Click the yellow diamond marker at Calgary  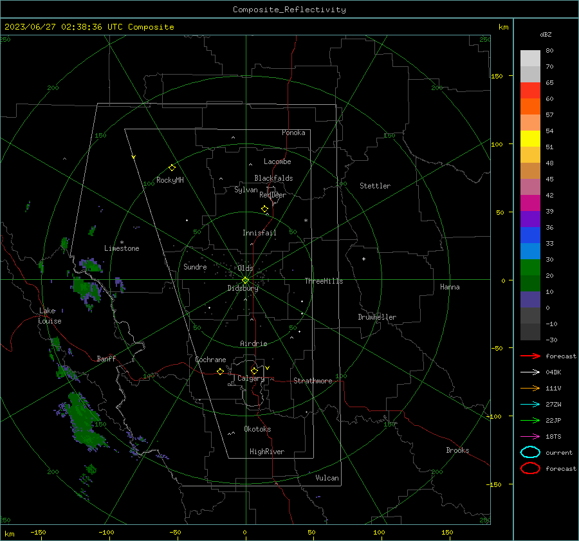pos(254,371)
